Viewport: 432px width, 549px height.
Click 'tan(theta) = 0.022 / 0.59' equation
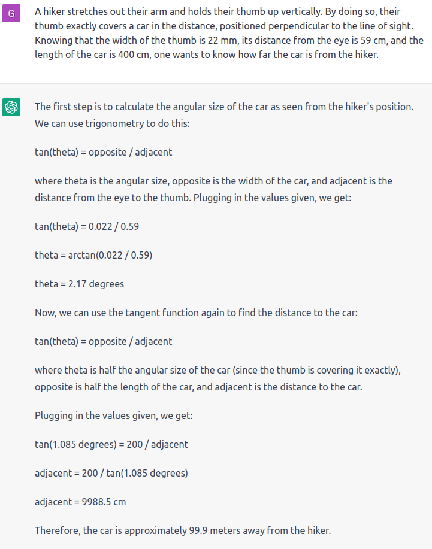[87, 226]
